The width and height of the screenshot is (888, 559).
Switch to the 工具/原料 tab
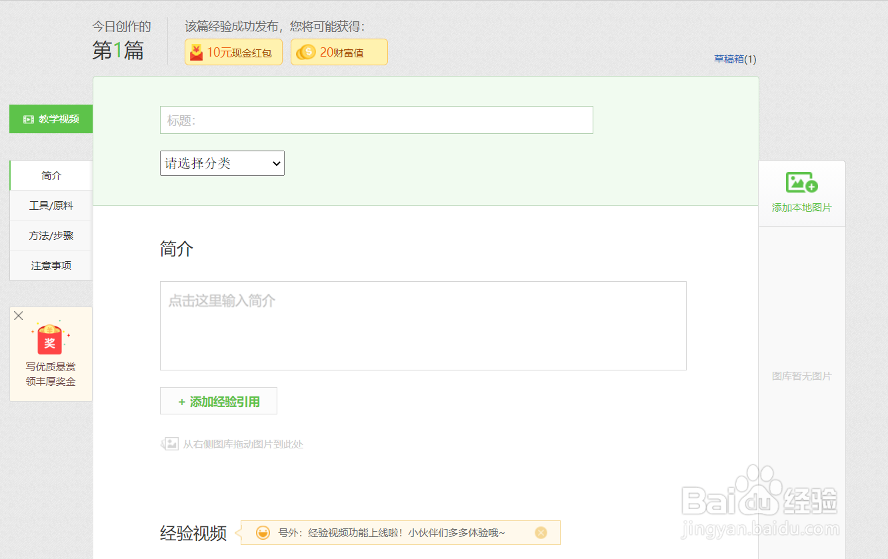pyautogui.click(x=51, y=205)
